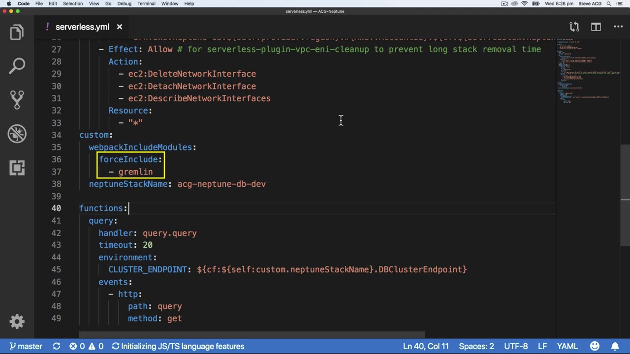
Task: Open the YAML language mode selector
Action: coord(567,346)
